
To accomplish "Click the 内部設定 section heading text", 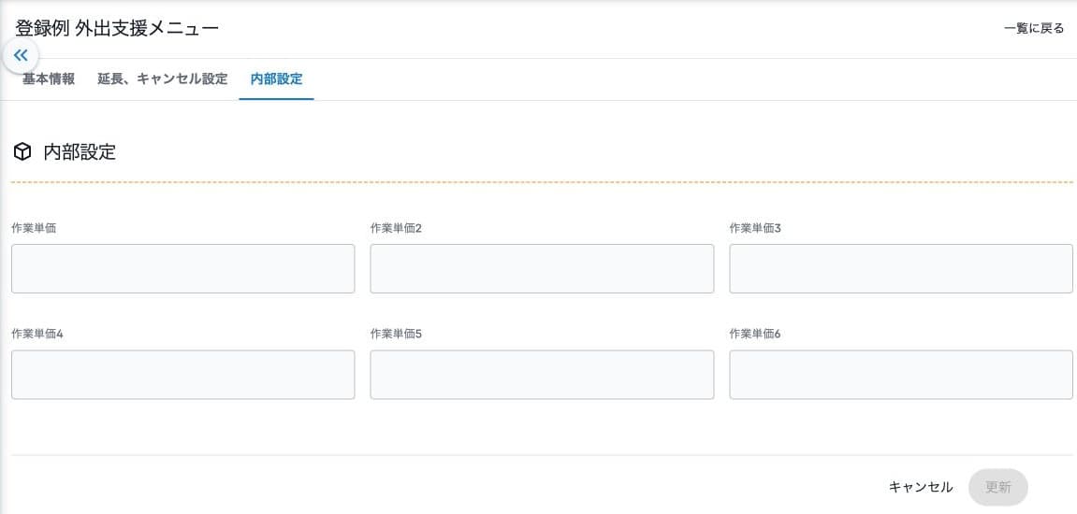I will (80, 151).
